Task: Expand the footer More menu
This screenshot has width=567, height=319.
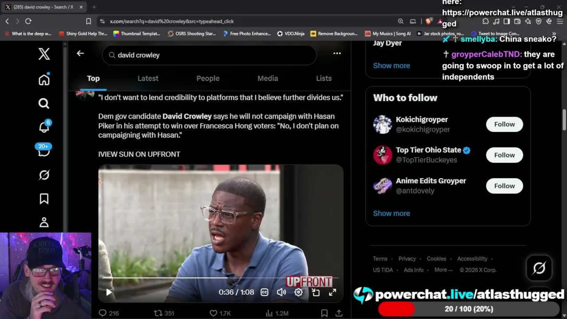Action: [443, 270]
